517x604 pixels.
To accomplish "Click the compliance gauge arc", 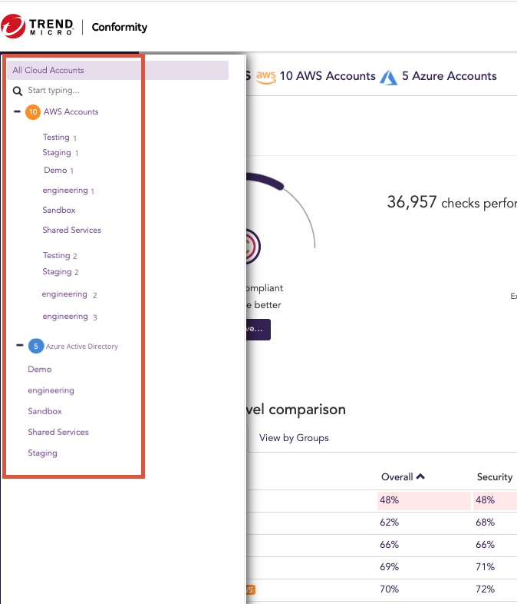I will [281, 209].
